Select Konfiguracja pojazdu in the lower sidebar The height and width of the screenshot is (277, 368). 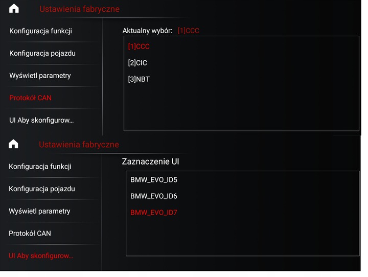coord(41,189)
